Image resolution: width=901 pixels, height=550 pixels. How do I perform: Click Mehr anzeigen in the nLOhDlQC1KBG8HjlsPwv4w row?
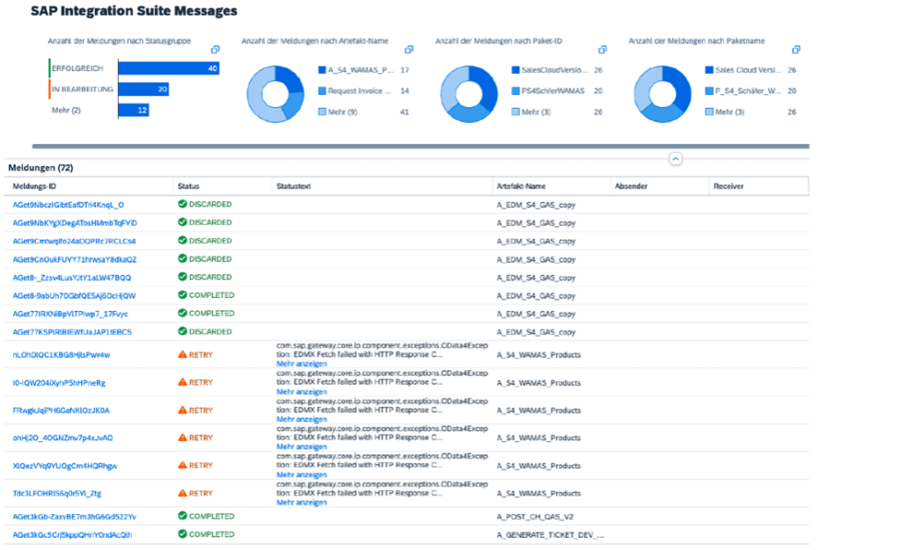(x=301, y=365)
